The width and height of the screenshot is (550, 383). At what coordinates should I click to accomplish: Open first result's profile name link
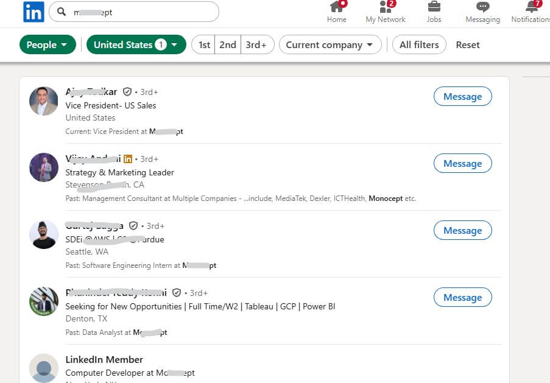[91, 92]
